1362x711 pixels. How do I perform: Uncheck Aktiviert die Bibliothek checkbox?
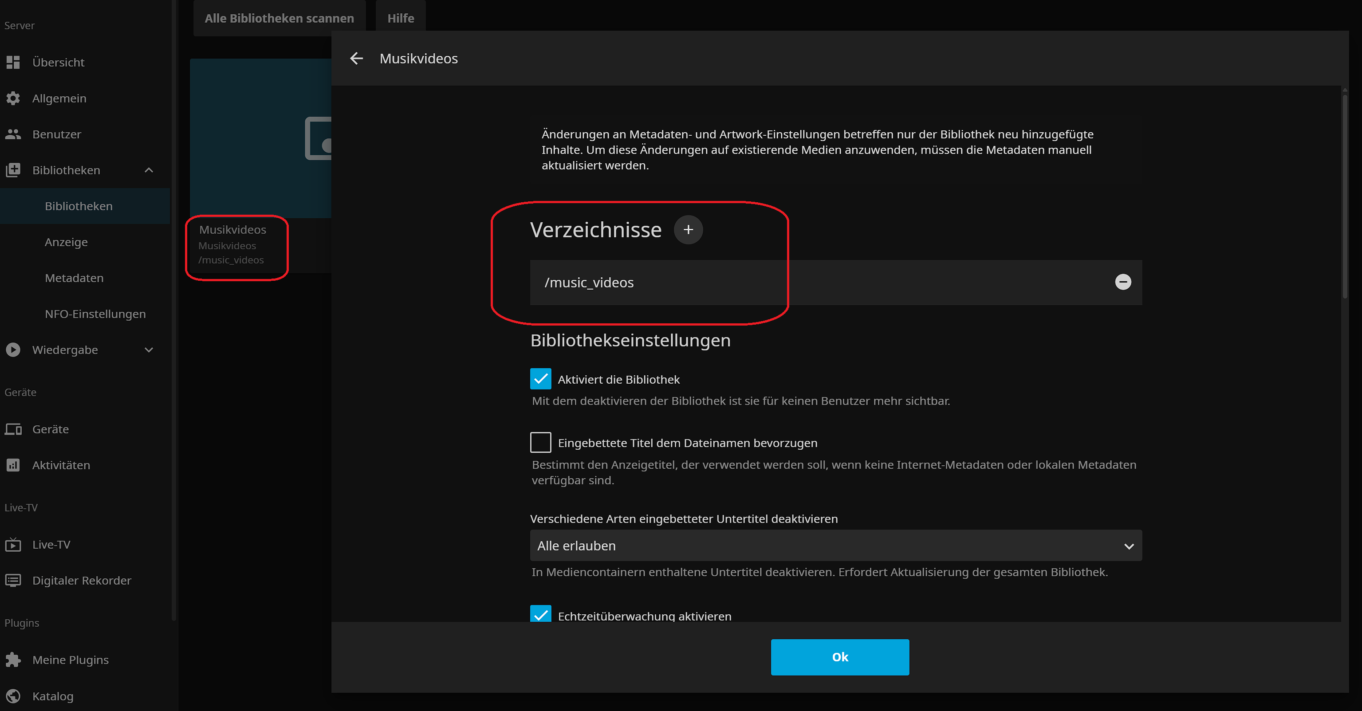coord(540,379)
